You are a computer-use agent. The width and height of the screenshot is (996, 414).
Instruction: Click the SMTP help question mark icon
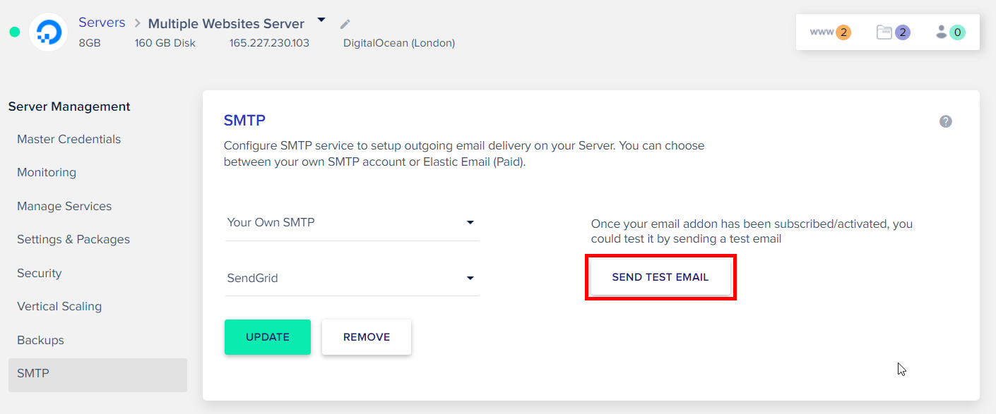(945, 121)
